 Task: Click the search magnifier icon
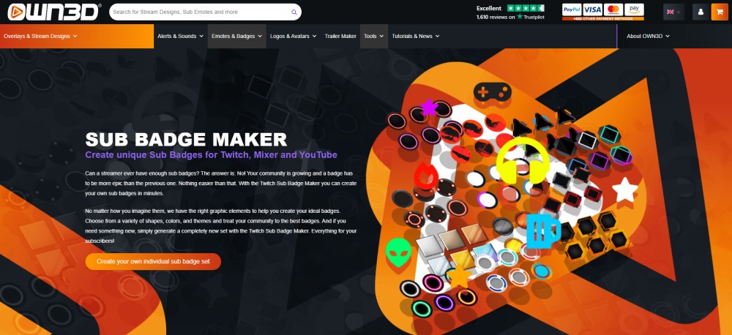pyautogui.click(x=294, y=12)
